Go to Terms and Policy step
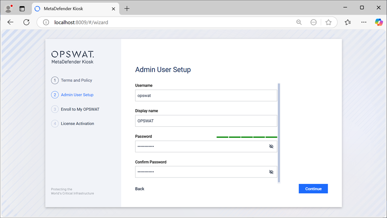The image size is (387, 218). click(76, 81)
